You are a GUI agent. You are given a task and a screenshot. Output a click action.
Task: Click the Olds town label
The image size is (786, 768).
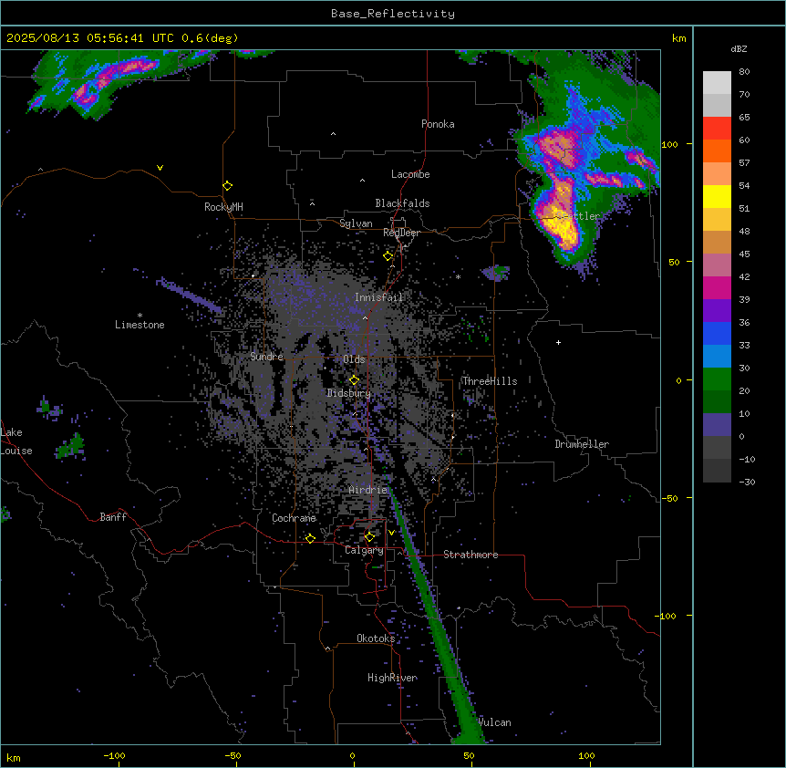[354, 359]
